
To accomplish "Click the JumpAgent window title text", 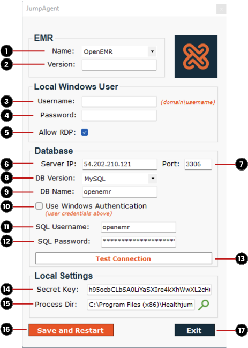I will 43,9.
